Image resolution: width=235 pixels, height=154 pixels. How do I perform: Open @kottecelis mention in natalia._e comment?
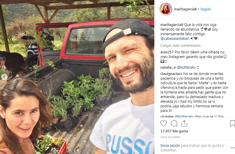coord(186,67)
